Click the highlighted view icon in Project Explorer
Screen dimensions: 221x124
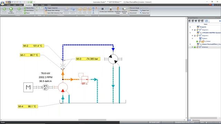tap(206, 21)
